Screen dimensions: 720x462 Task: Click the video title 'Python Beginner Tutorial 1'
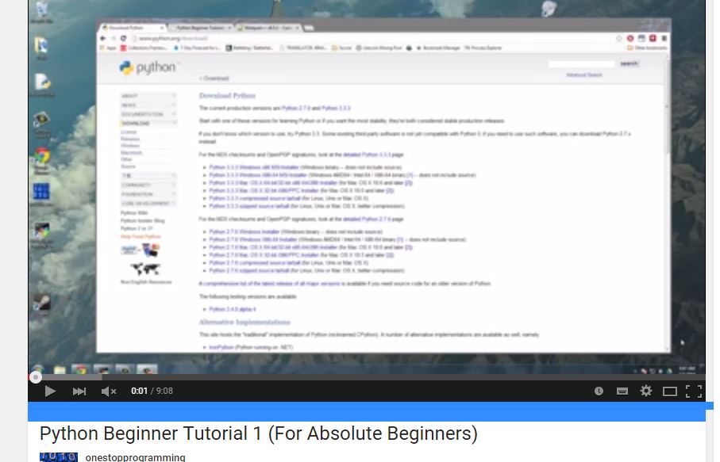pyautogui.click(x=259, y=433)
